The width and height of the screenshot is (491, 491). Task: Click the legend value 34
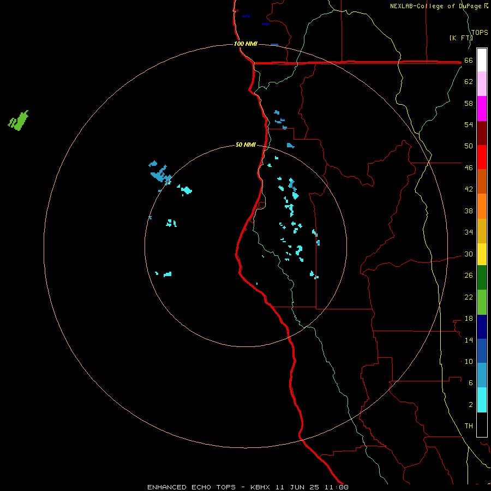tap(469, 232)
